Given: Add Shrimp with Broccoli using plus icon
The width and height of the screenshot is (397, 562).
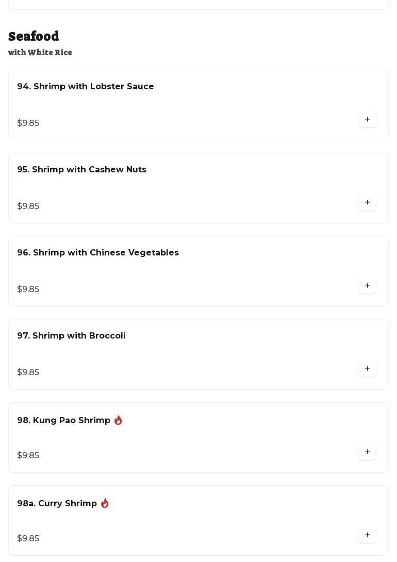Looking at the screenshot, I should coord(367,369).
